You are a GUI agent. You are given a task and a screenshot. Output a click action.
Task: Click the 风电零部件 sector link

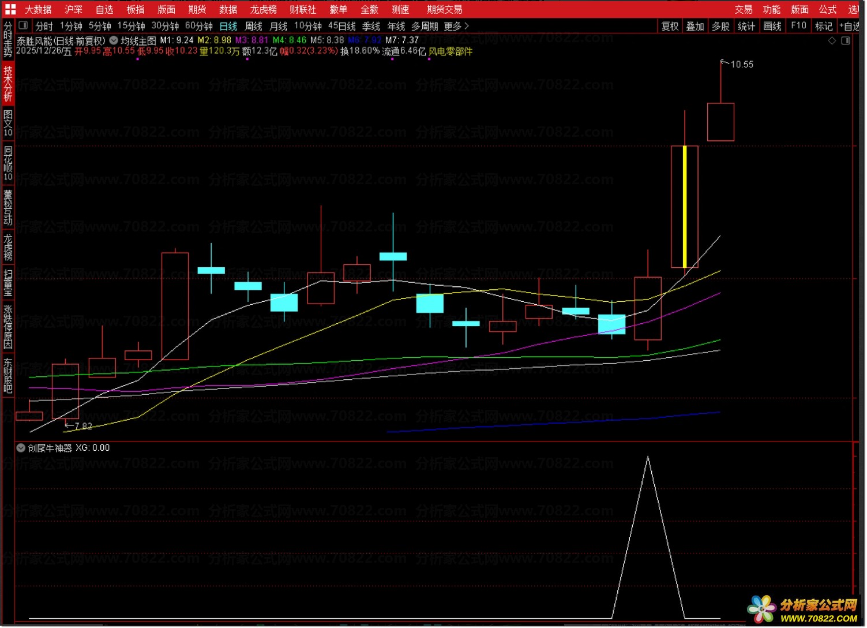coord(450,51)
